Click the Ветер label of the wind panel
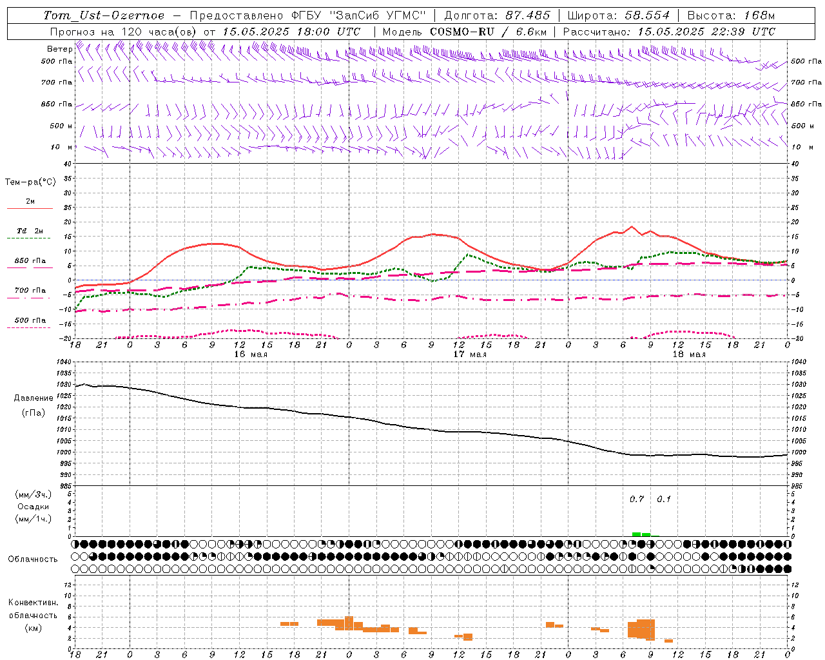 point(59,49)
